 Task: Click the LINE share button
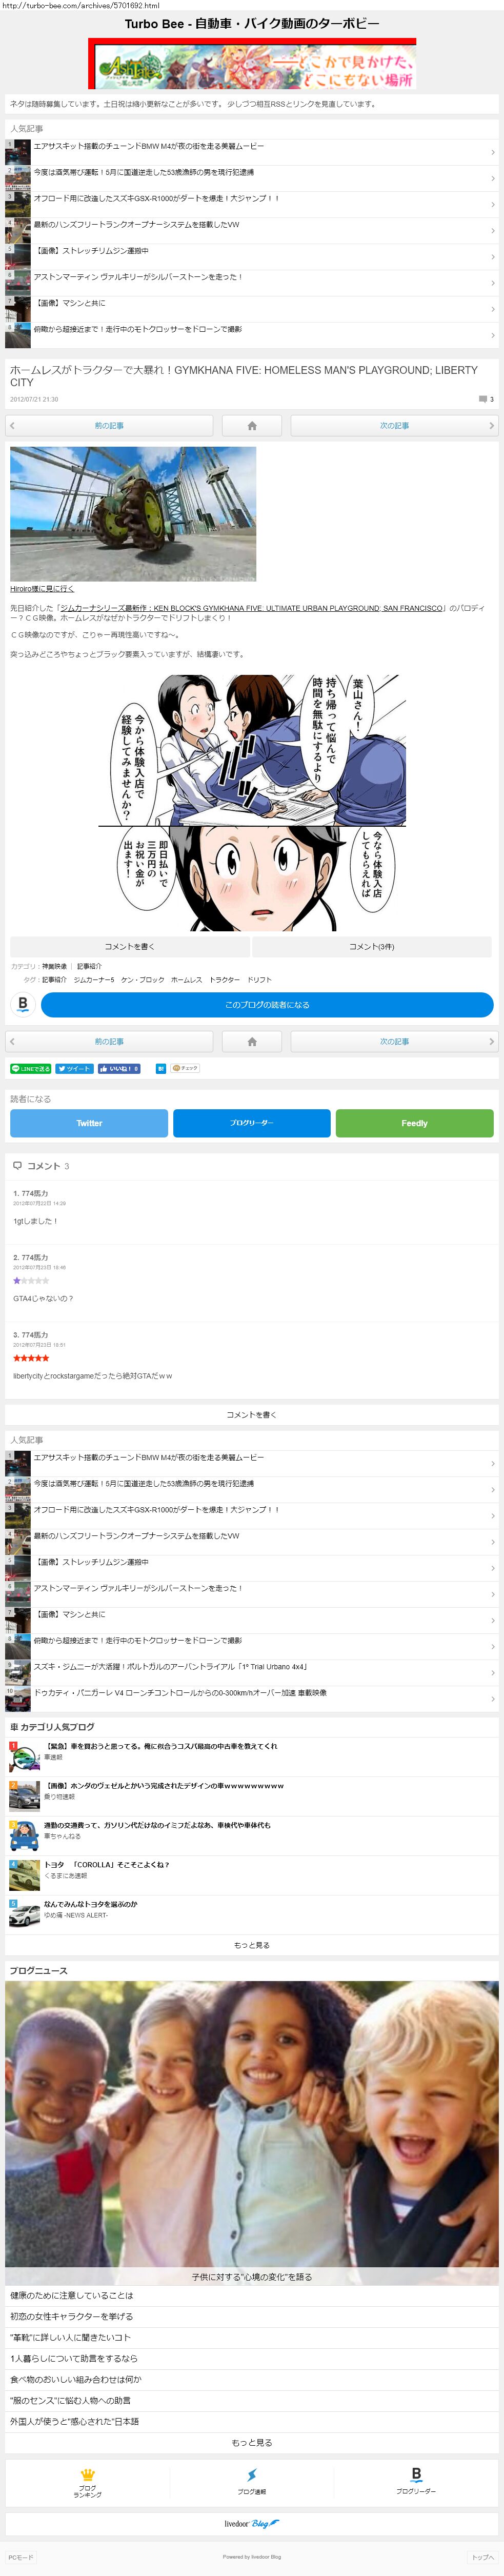30,1068
